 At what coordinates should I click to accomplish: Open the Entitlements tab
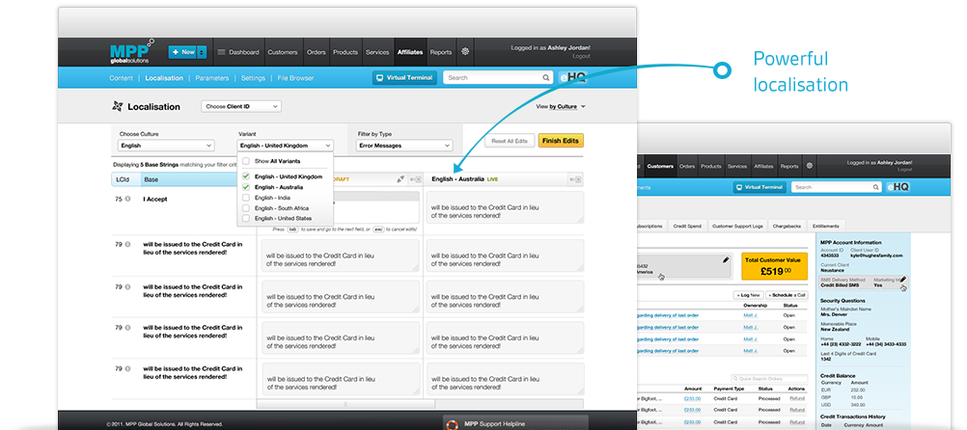[826, 227]
